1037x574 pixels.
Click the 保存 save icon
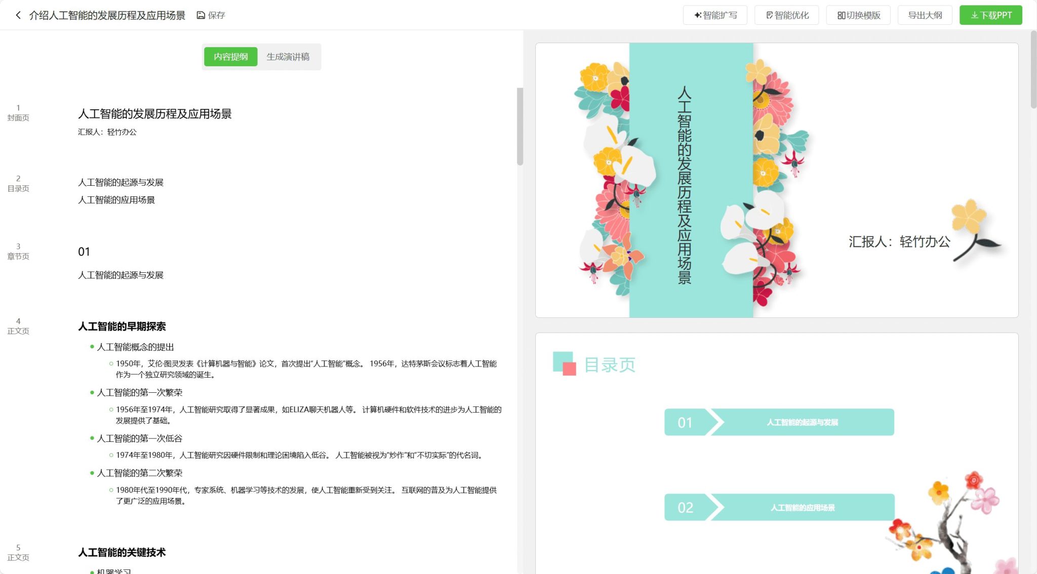tap(200, 15)
